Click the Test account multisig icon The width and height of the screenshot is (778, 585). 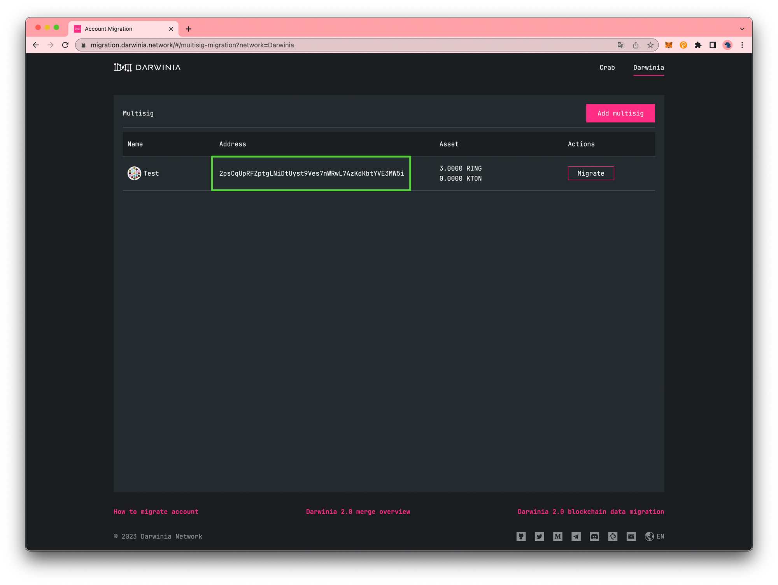[134, 173]
